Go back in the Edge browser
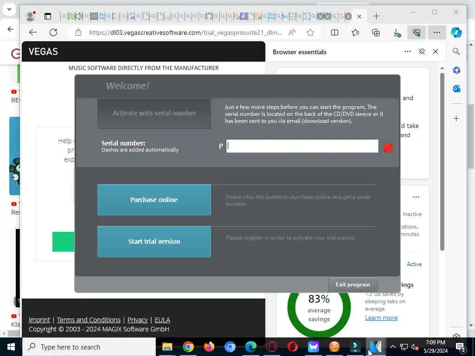This screenshot has width=475, height=356. (x=33, y=32)
